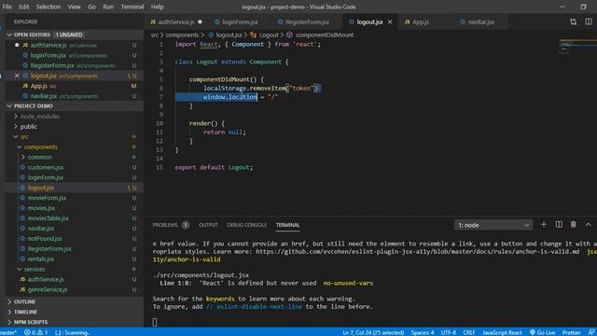
Task: Click the Open Changes icon in editor toolbar
Action: click(573, 21)
